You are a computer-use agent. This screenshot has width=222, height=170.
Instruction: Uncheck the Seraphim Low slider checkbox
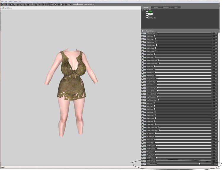click(x=145, y=79)
